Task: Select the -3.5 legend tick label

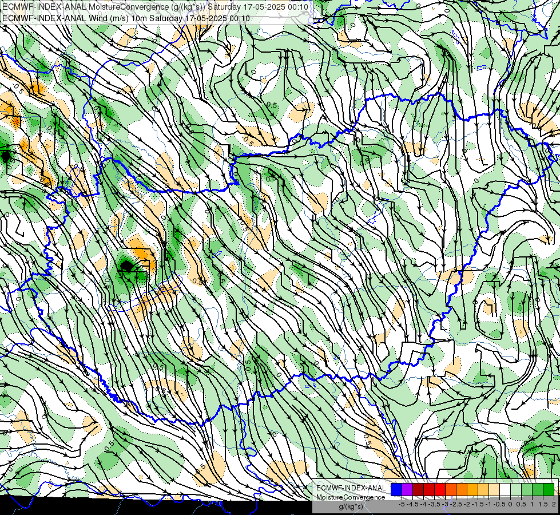Action: 435,504
